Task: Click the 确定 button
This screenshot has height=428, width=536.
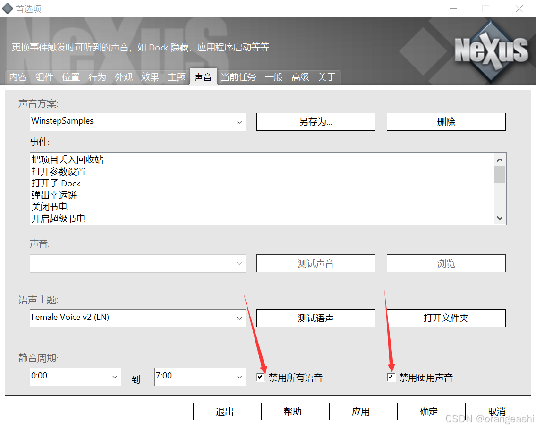Action: 429,411
